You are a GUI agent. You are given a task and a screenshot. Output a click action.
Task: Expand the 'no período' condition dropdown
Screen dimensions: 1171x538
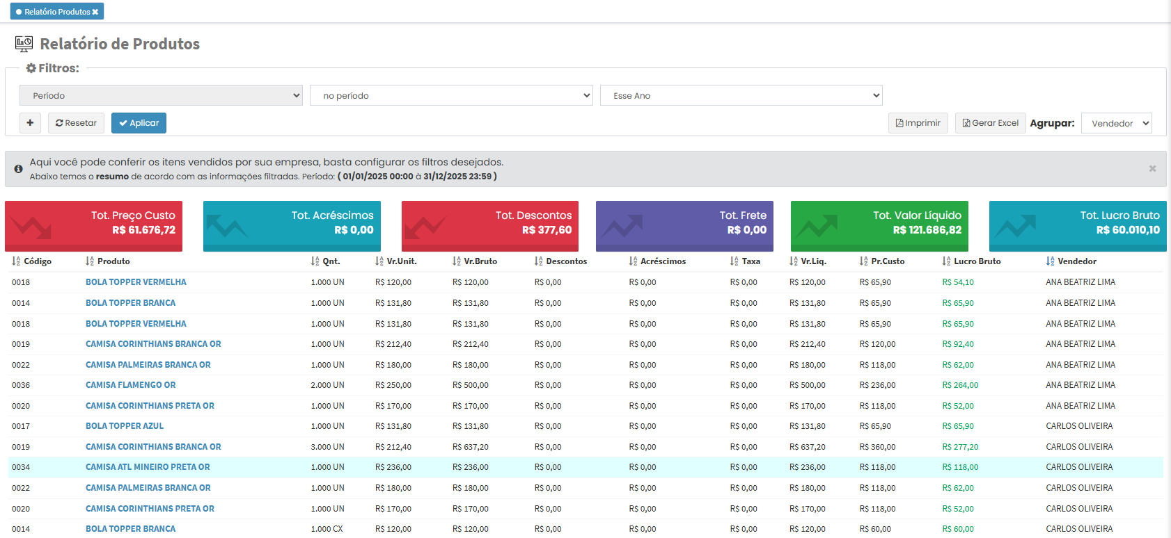coord(451,96)
